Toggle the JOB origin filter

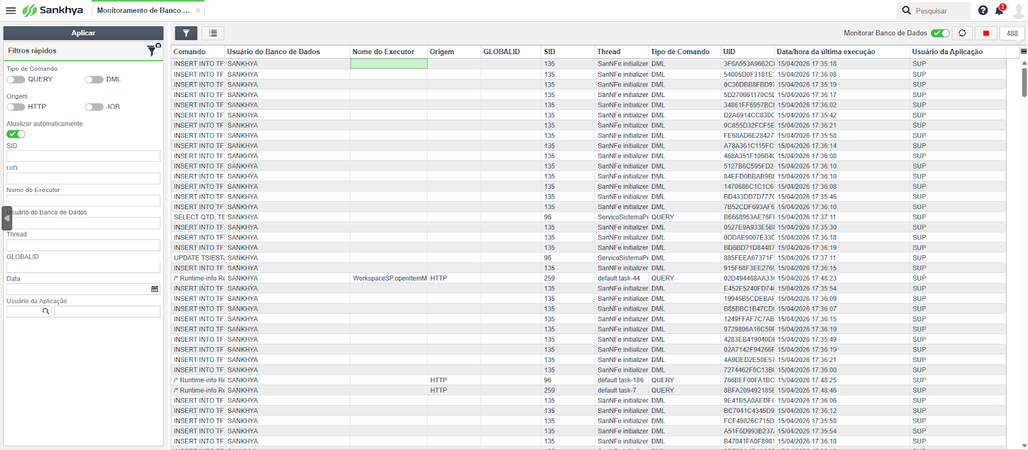click(94, 107)
